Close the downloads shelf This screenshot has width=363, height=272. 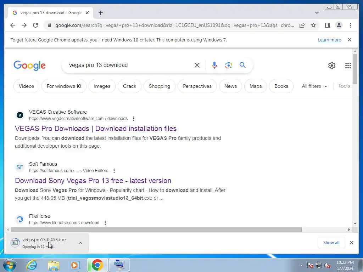coord(351,243)
